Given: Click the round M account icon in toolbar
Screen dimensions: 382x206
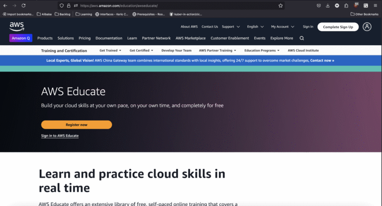Looking at the screenshot, I should point(337,5).
